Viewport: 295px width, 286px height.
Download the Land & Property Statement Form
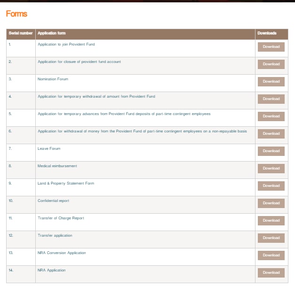271,186
